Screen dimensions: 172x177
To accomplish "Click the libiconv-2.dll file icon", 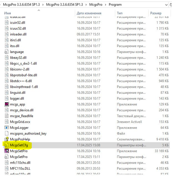I will point(7,69).
